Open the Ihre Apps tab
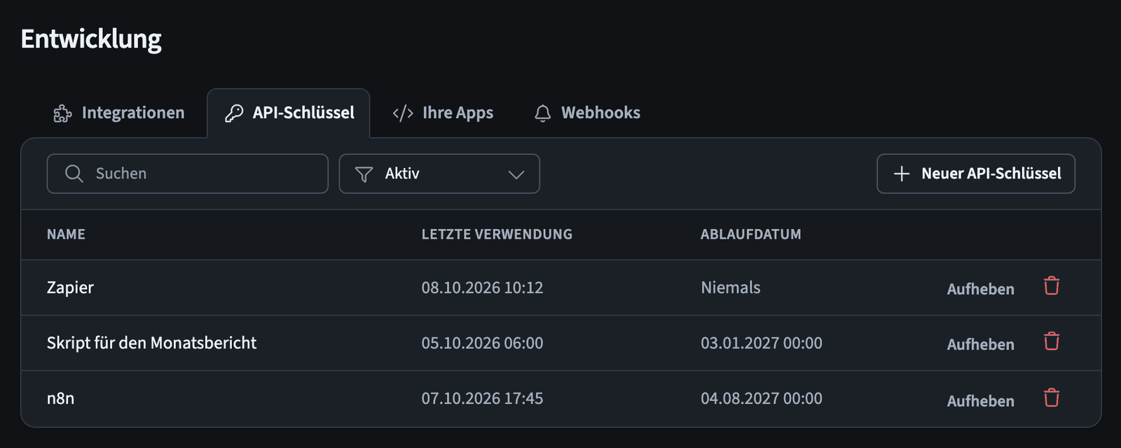Image resolution: width=1121 pixels, height=448 pixels. pyautogui.click(x=443, y=113)
